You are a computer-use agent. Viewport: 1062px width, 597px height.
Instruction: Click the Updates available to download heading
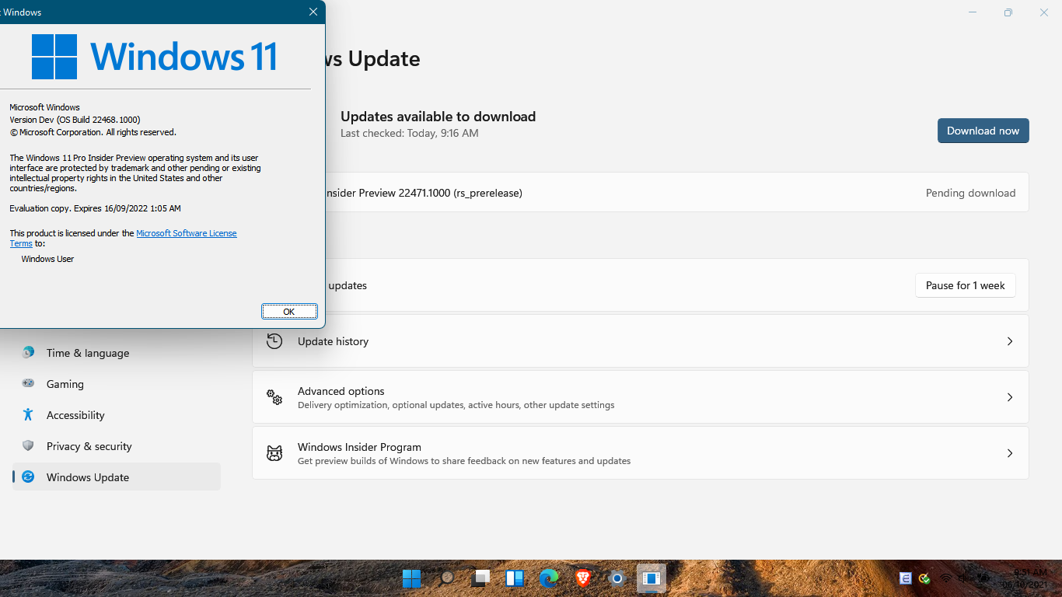pos(438,117)
